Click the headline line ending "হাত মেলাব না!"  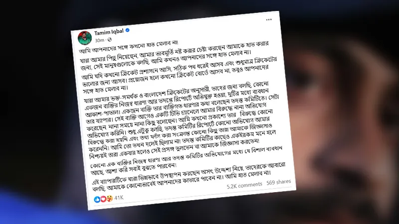[x=129, y=46]
